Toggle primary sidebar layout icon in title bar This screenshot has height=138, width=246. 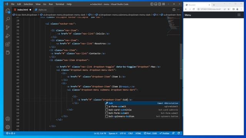152,4
